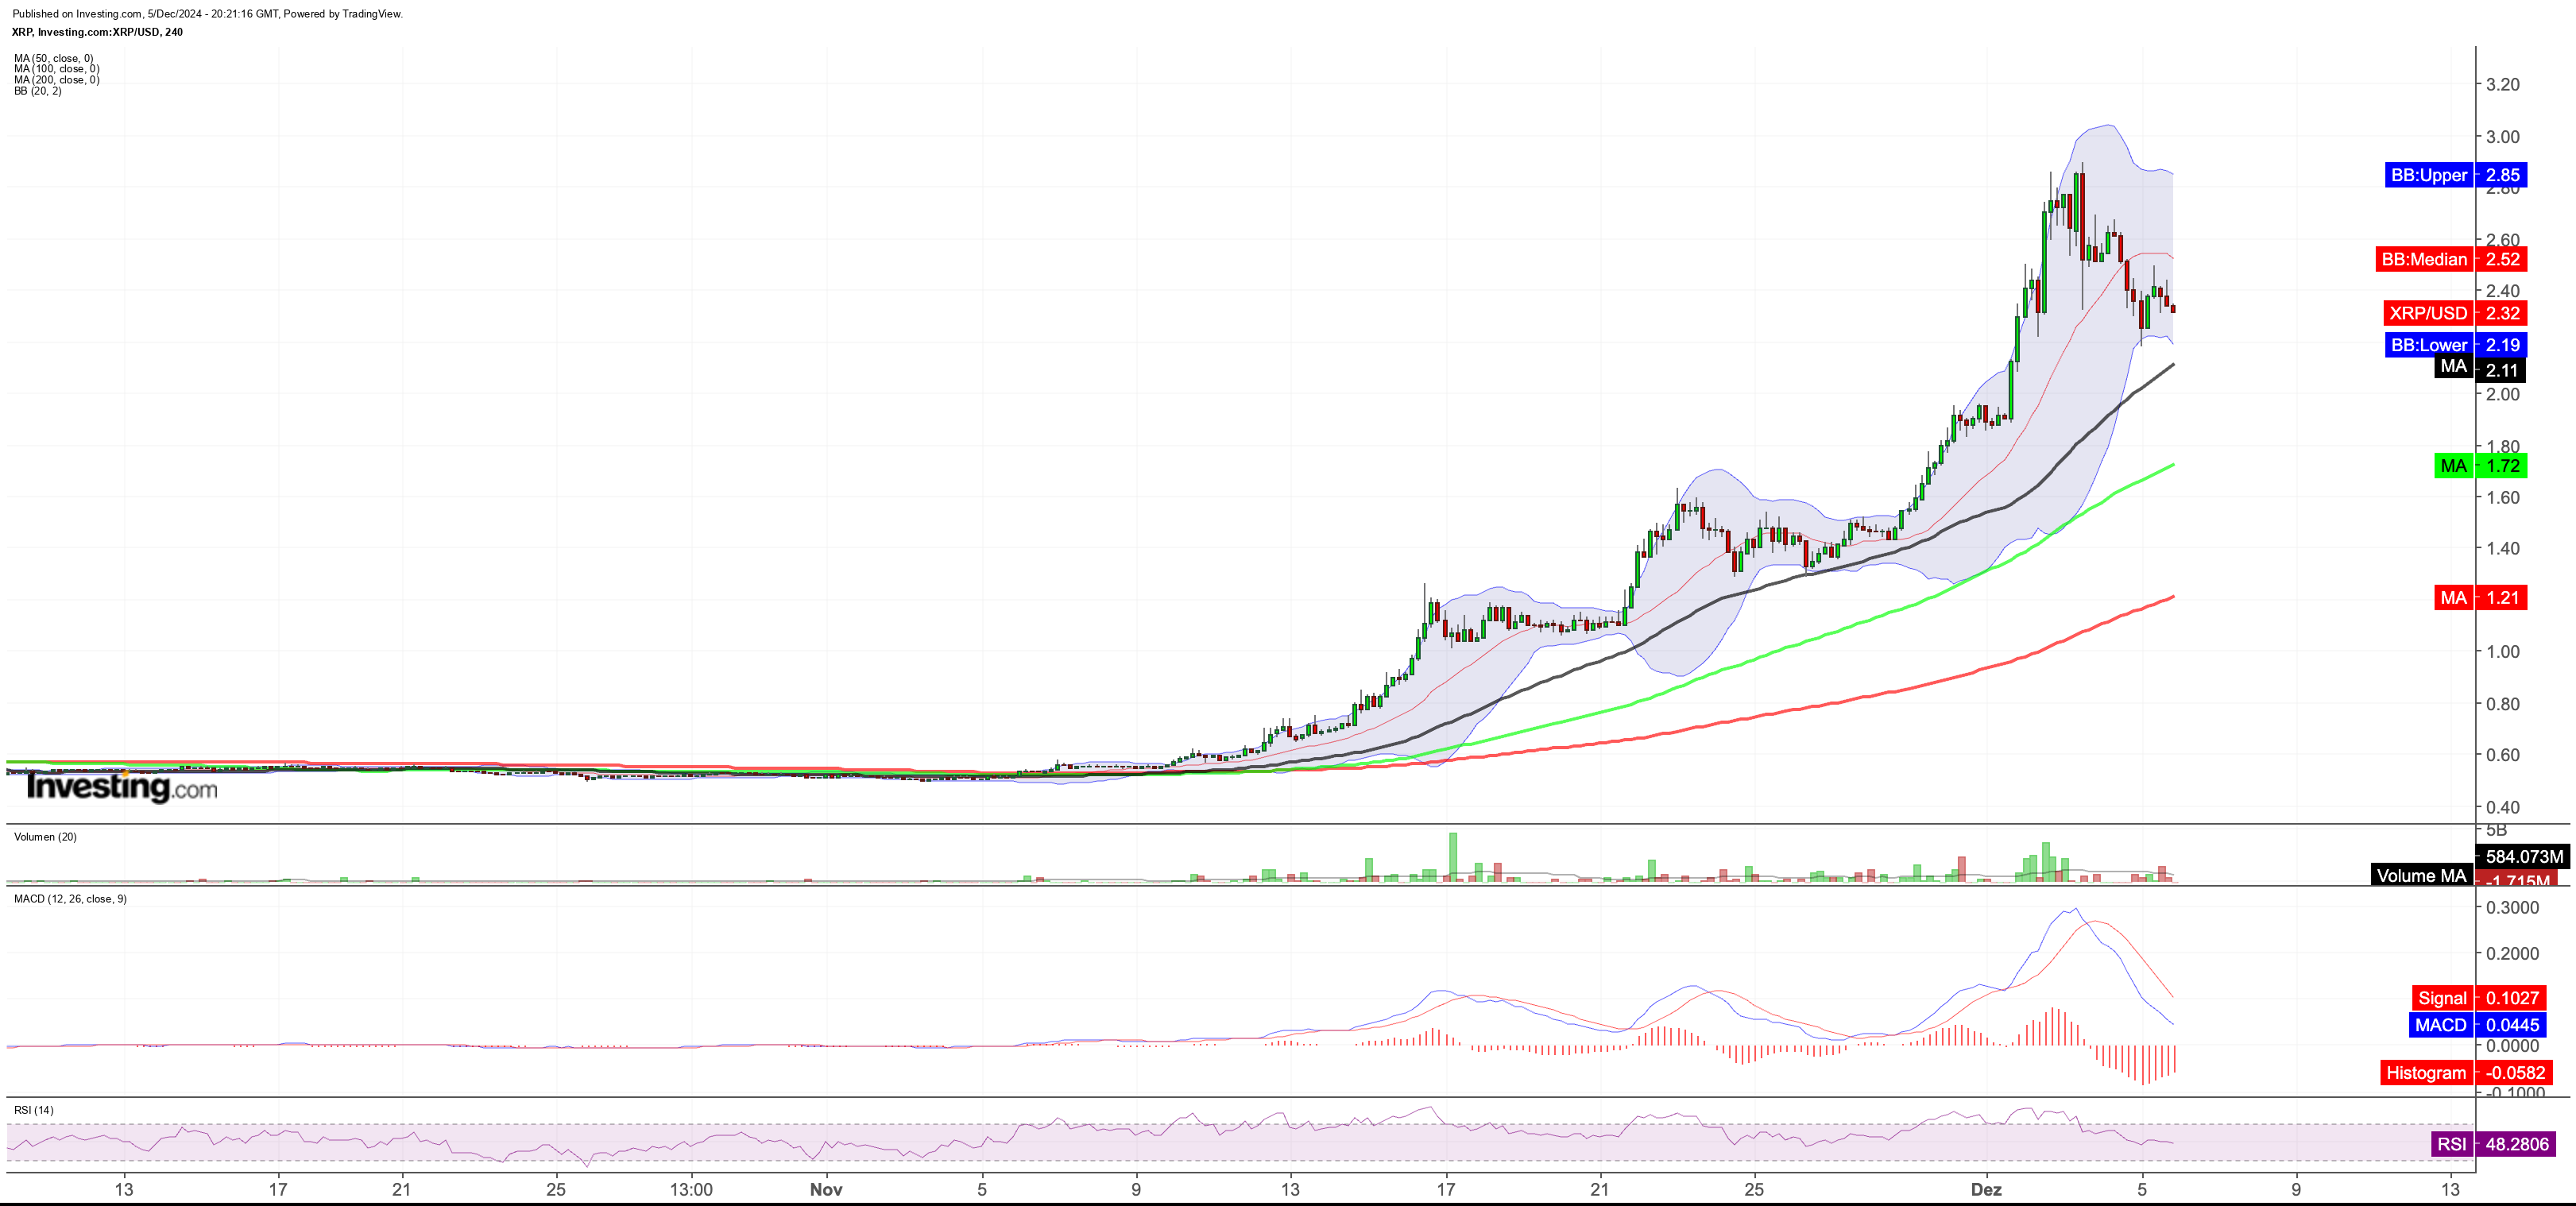
Task: Click the MA (100, close, 0) legend
Action: [56, 69]
